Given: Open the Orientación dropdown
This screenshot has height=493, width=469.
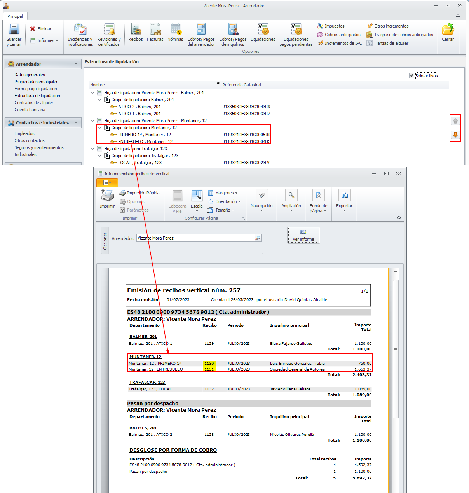Looking at the screenshot, I should click(x=224, y=201).
